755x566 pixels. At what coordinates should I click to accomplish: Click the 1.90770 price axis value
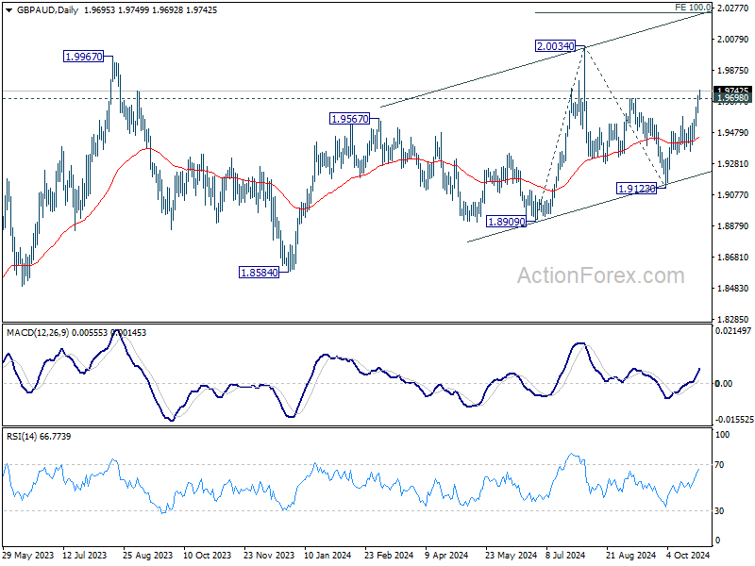pyautogui.click(x=733, y=195)
